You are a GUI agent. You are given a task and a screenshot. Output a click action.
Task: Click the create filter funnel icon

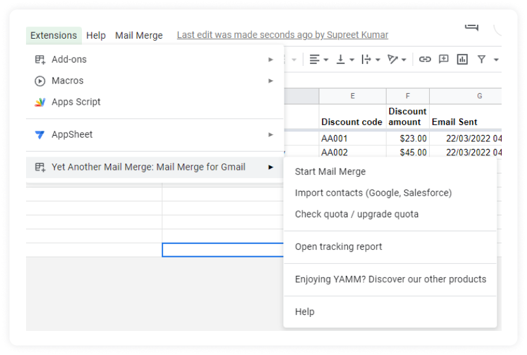pos(482,60)
